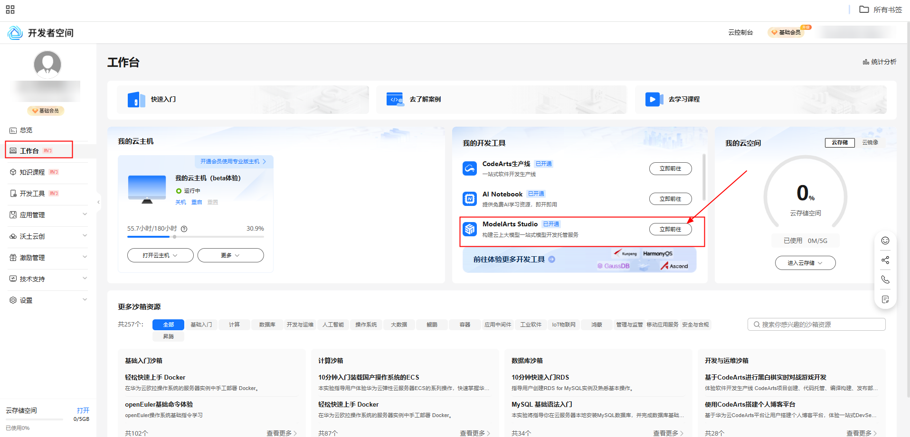Click the share icon on floating bar
Viewport: 910px width, 437px height.
click(x=885, y=260)
